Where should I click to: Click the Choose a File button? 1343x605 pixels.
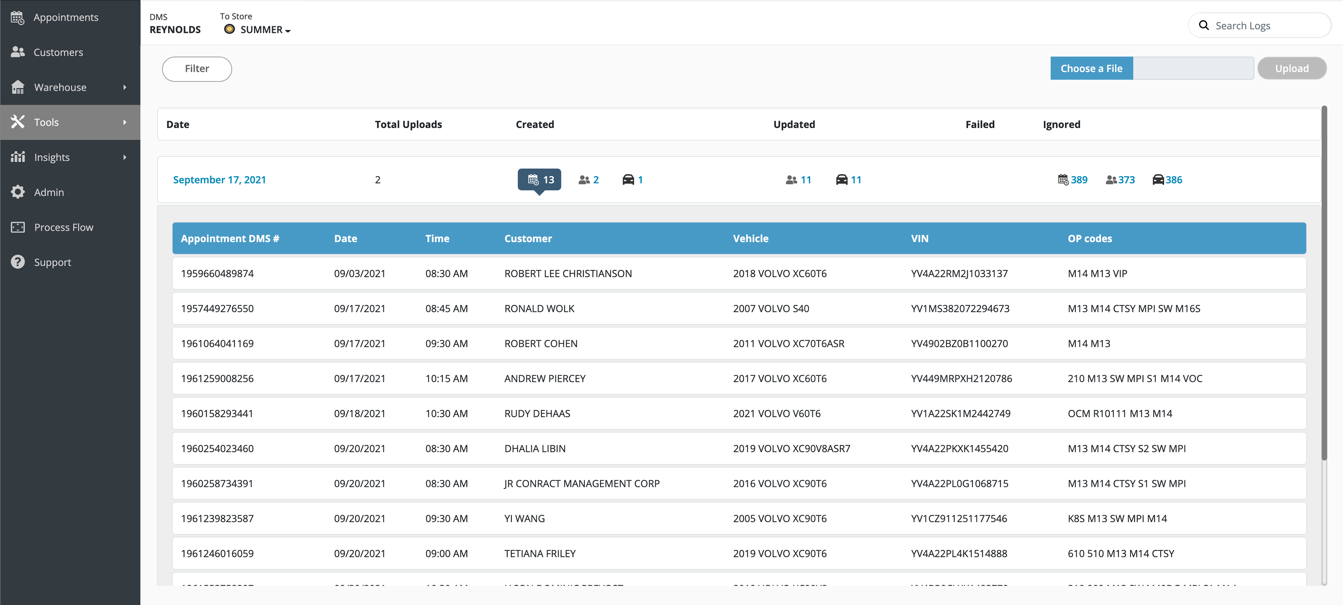pyautogui.click(x=1091, y=68)
